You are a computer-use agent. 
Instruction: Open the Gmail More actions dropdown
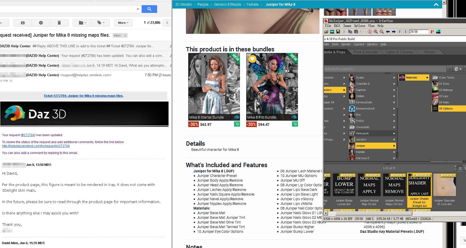tap(123, 23)
